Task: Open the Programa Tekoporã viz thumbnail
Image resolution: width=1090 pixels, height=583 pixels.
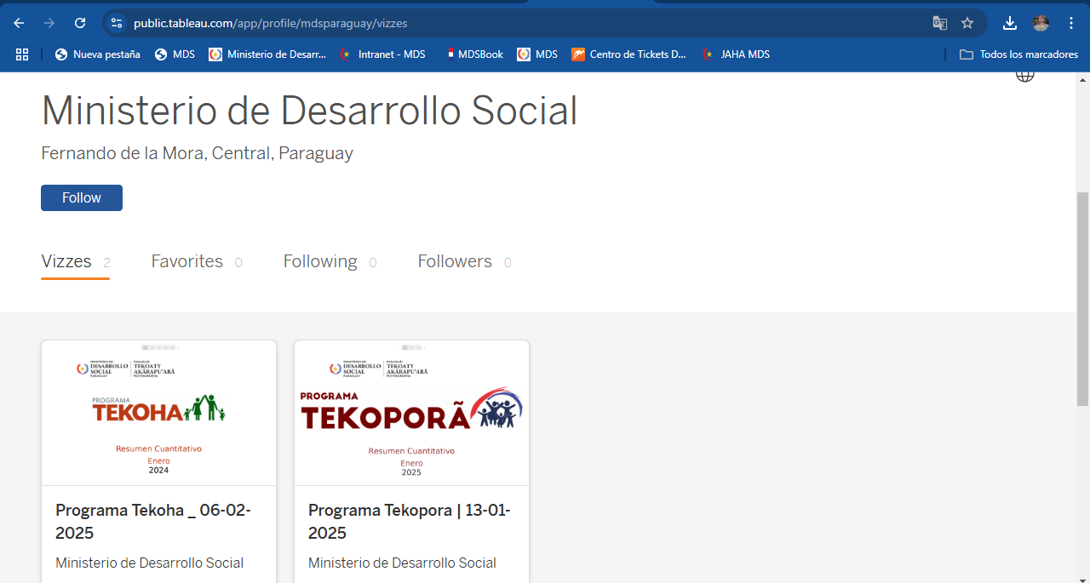Action: [x=411, y=413]
